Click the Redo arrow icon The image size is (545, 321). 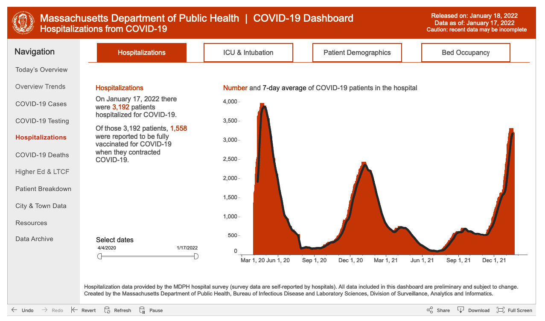point(44,310)
